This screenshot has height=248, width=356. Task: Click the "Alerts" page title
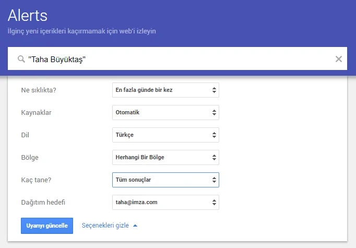click(x=28, y=16)
